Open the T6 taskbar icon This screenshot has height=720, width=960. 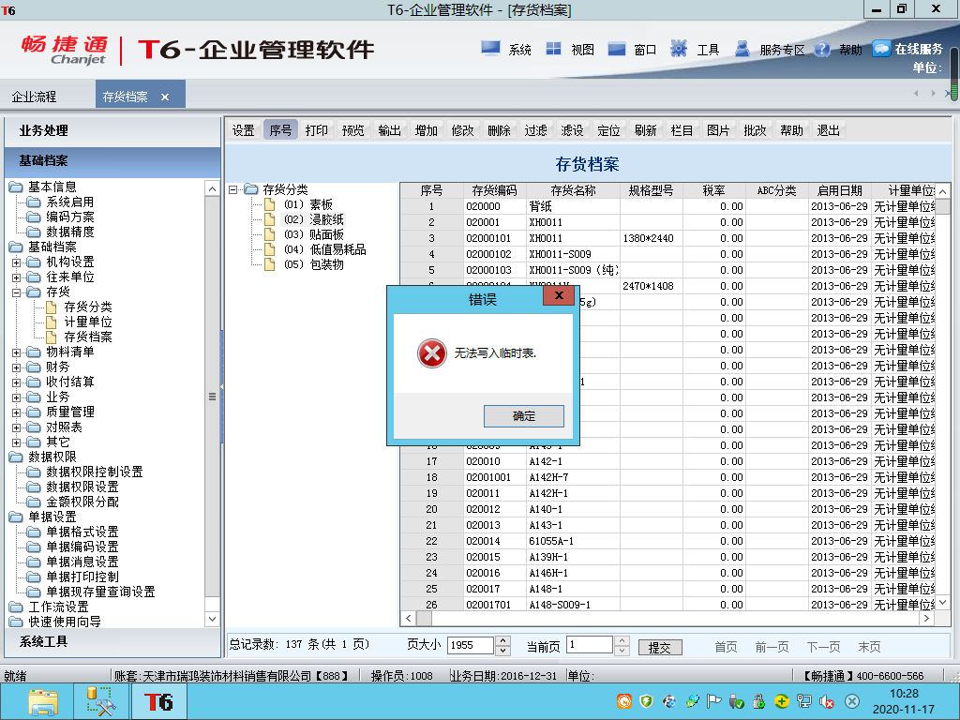(157, 701)
